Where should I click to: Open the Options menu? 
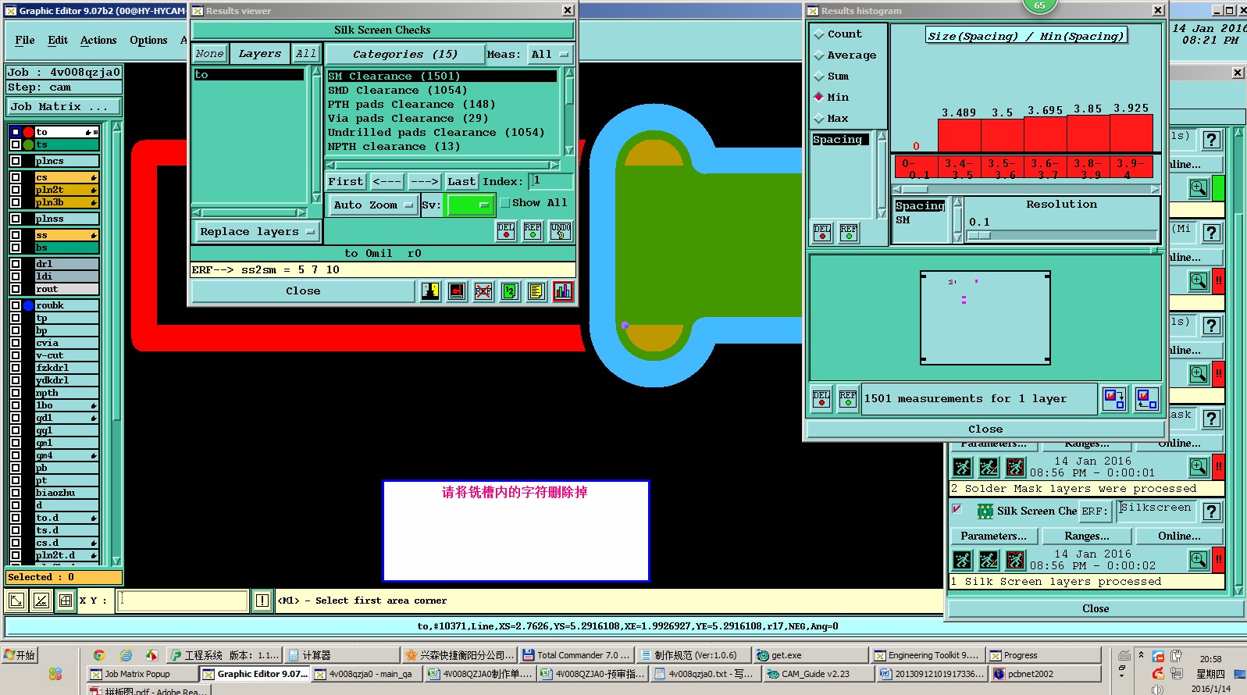click(x=148, y=40)
